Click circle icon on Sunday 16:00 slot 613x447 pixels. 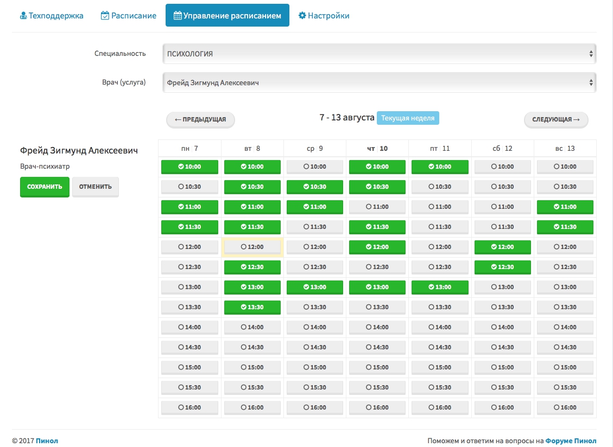click(557, 407)
